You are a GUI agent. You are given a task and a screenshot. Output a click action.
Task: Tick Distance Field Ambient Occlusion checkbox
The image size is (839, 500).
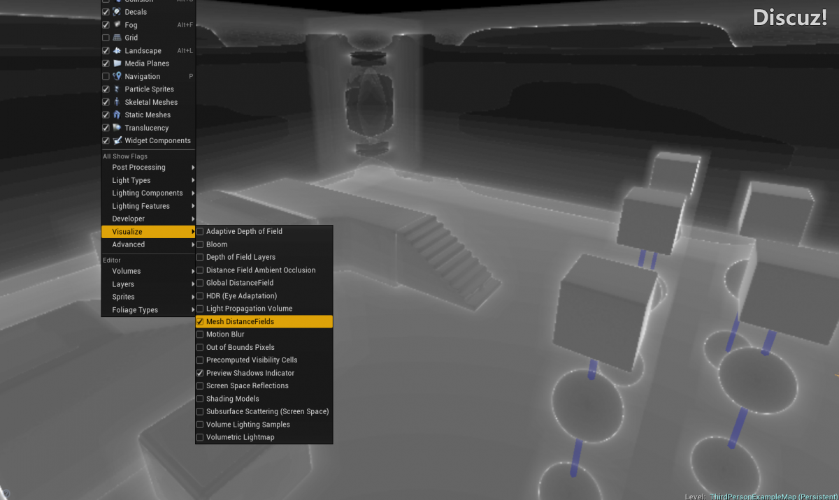point(200,270)
